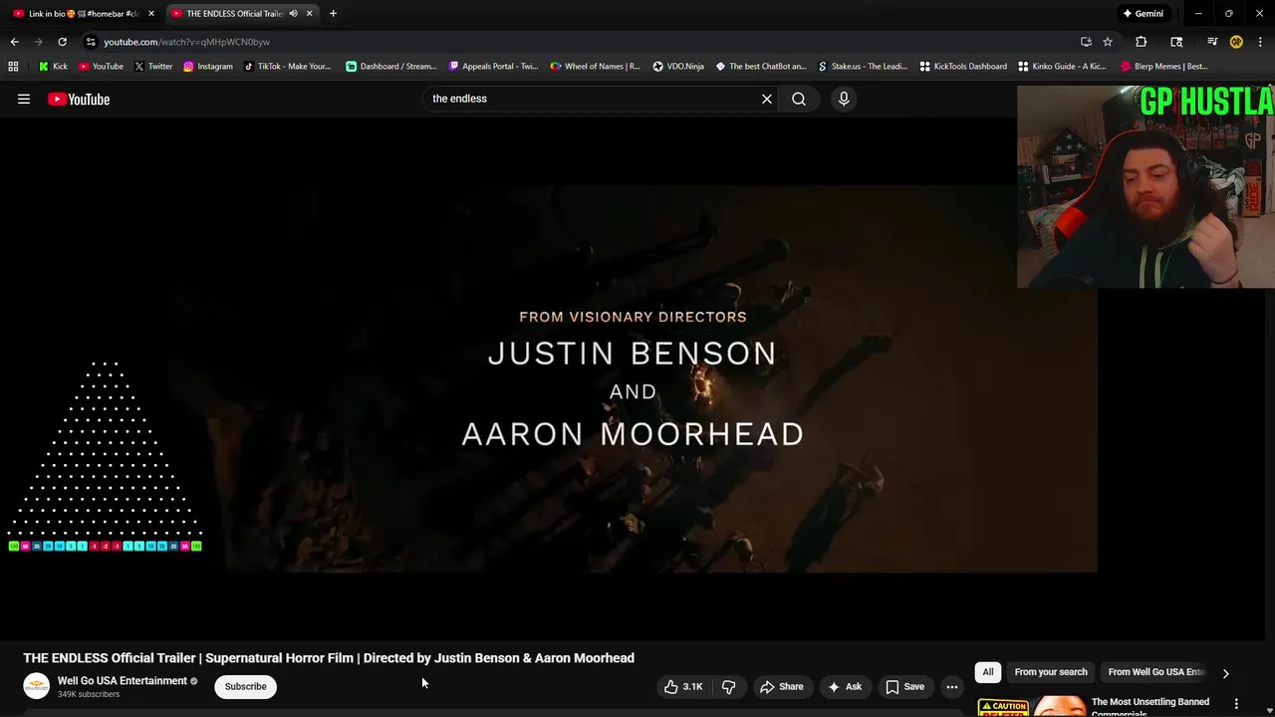Screen dimensions: 1275x717
Task: Open the Appeals Portal bookmark
Action: pos(493,66)
